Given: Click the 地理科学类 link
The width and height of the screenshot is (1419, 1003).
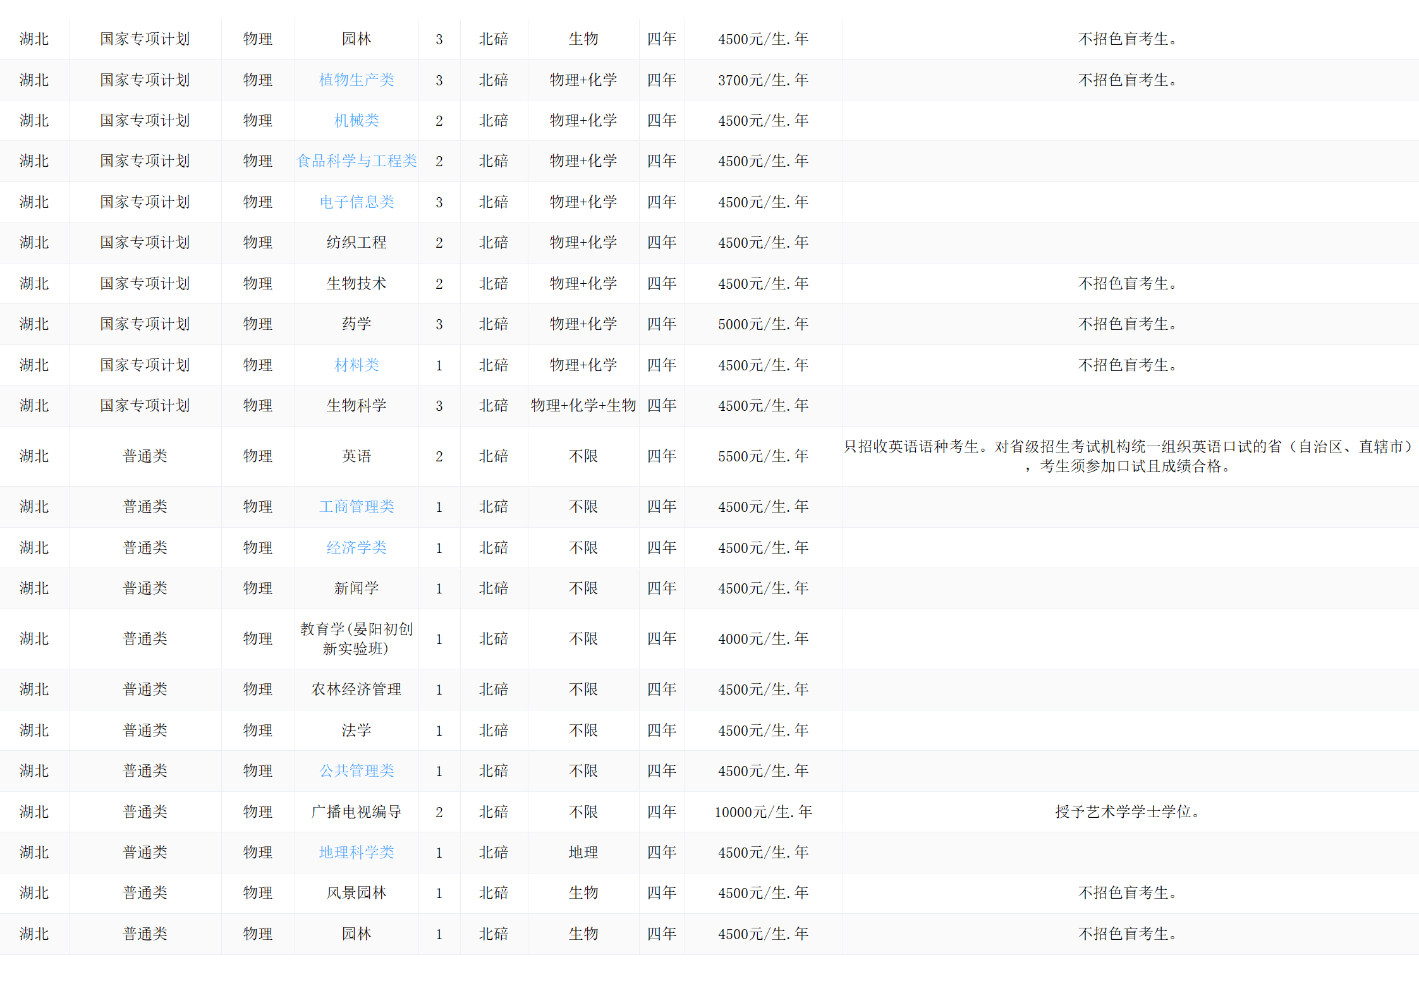Looking at the screenshot, I should [356, 853].
